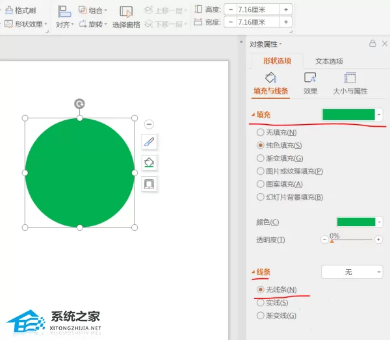
Task: Click the outline frame icon beside the circle
Action: tap(149, 184)
